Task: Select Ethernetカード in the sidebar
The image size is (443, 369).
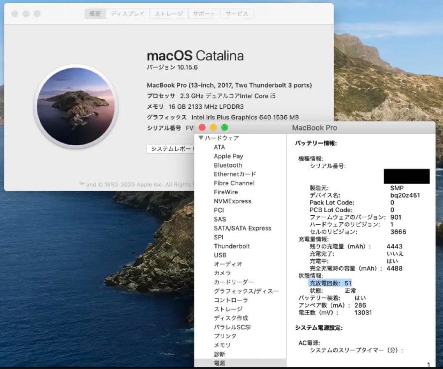Action: click(235, 174)
